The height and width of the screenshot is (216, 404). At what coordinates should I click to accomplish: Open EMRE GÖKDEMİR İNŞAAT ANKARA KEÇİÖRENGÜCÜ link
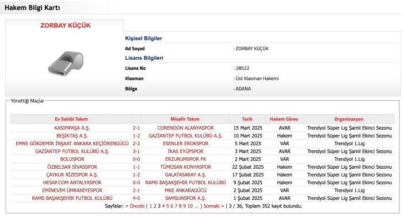click(x=72, y=143)
